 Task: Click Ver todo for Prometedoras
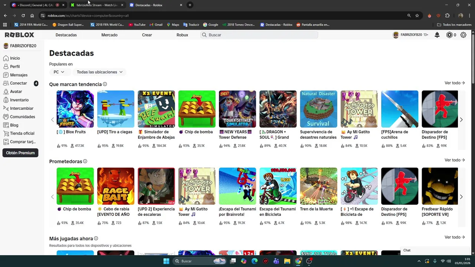(455, 160)
